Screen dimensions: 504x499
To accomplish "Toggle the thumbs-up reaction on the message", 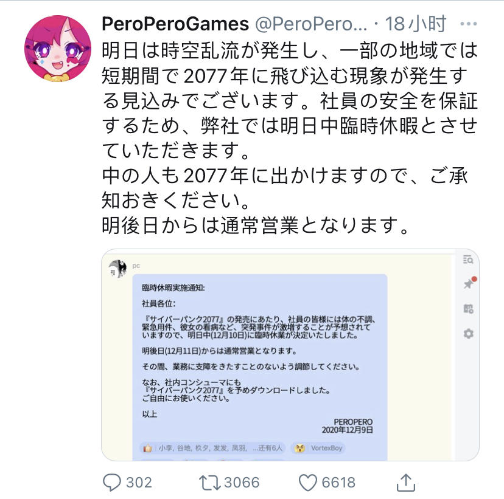I will point(148,448).
